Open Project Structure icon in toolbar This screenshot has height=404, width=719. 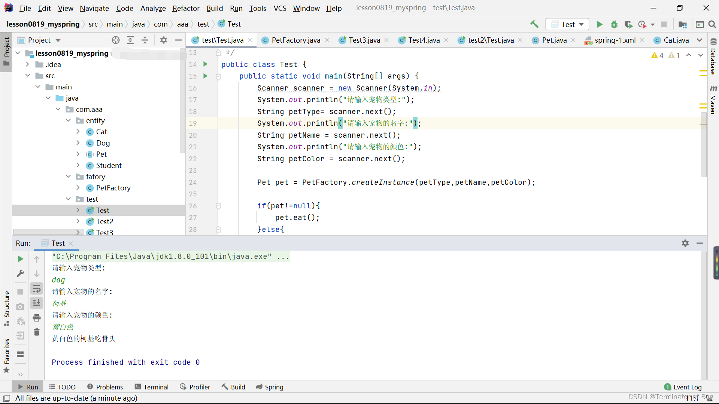682,24
